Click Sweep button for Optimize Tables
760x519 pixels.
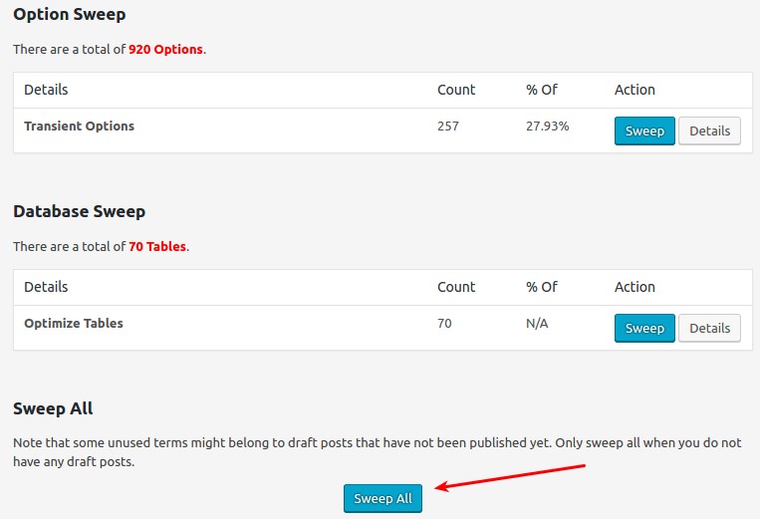point(644,329)
